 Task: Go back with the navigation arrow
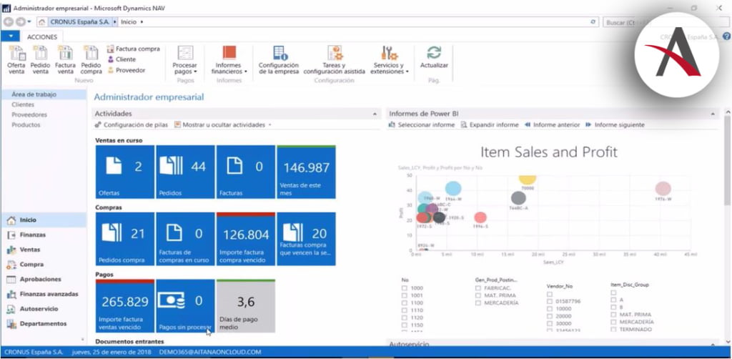click(x=9, y=22)
